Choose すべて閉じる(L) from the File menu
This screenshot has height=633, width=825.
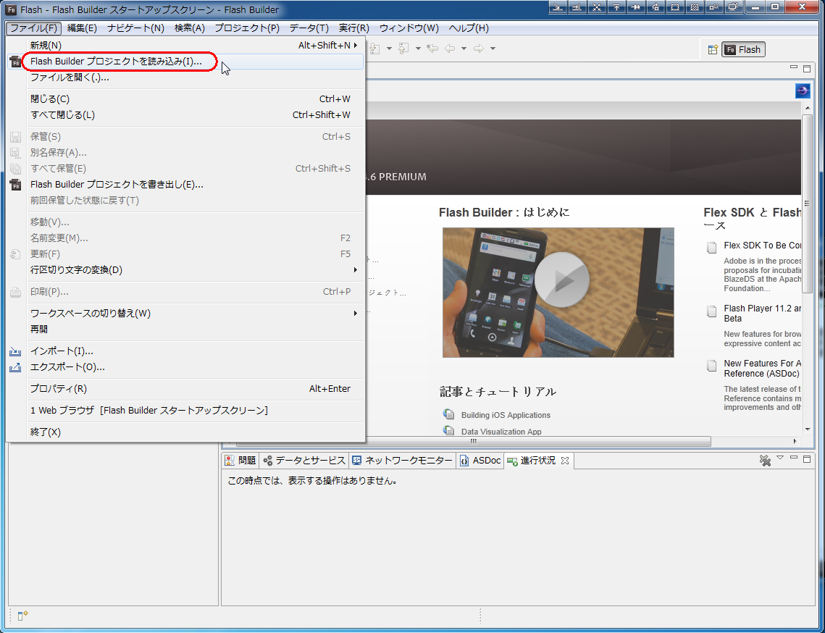tap(185, 114)
